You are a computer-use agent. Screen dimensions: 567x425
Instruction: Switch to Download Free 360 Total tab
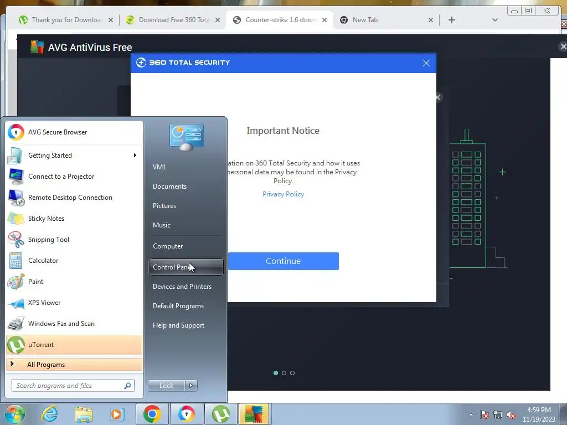point(173,20)
